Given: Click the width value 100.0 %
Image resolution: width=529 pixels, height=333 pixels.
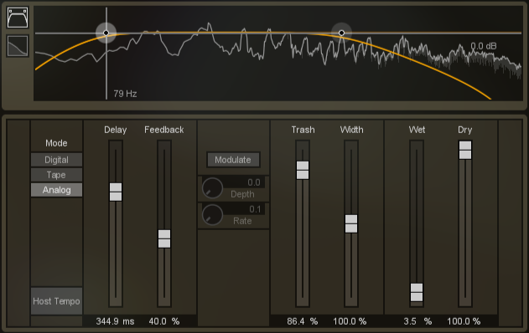Looking at the screenshot, I should click(x=350, y=321).
